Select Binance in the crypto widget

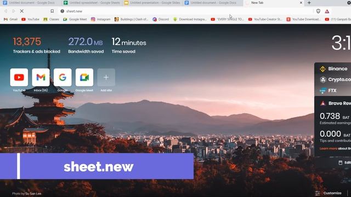333,69
